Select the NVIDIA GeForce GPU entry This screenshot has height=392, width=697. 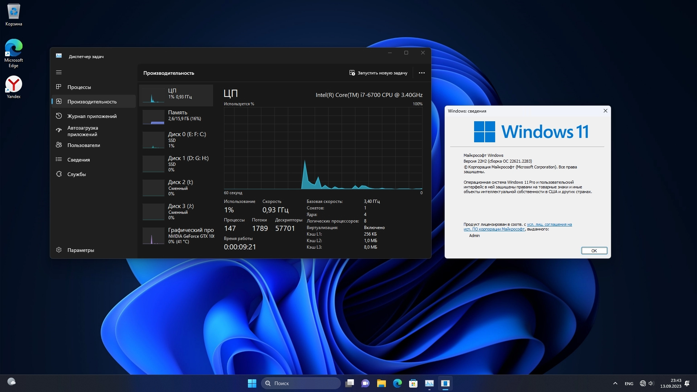[178, 236]
